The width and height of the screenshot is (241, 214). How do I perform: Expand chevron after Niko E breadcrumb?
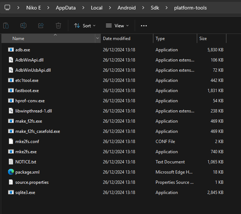point(48,8)
